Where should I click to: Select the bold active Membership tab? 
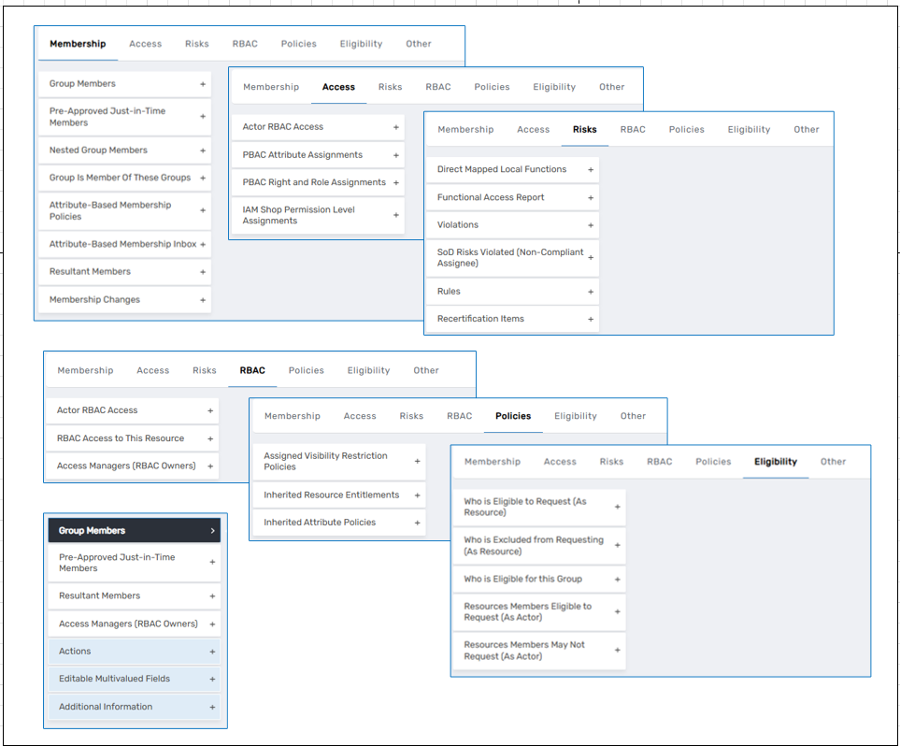(78, 44)
